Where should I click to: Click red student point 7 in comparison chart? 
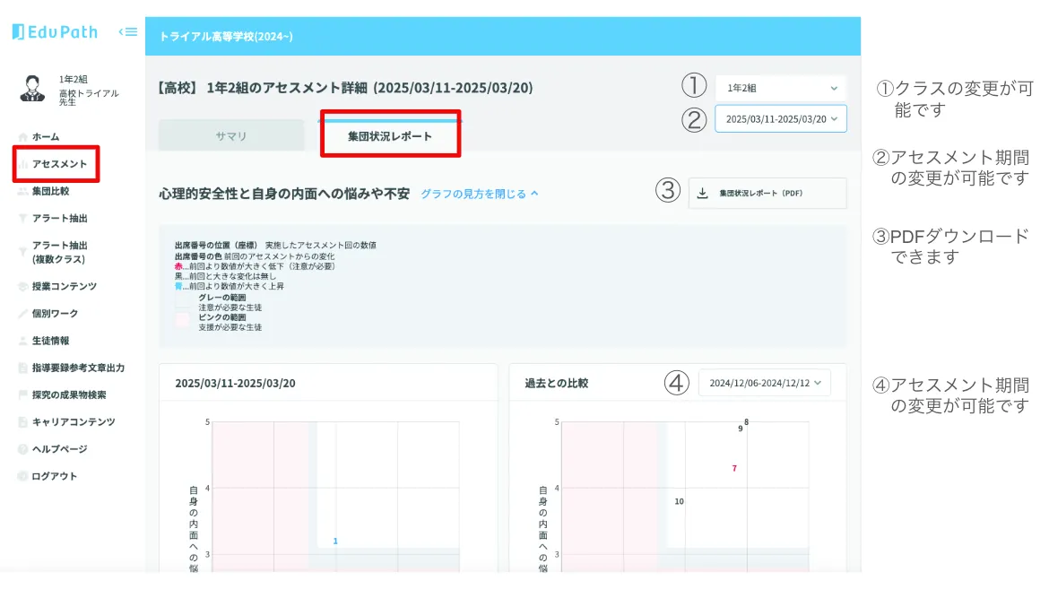coord(734,469)
